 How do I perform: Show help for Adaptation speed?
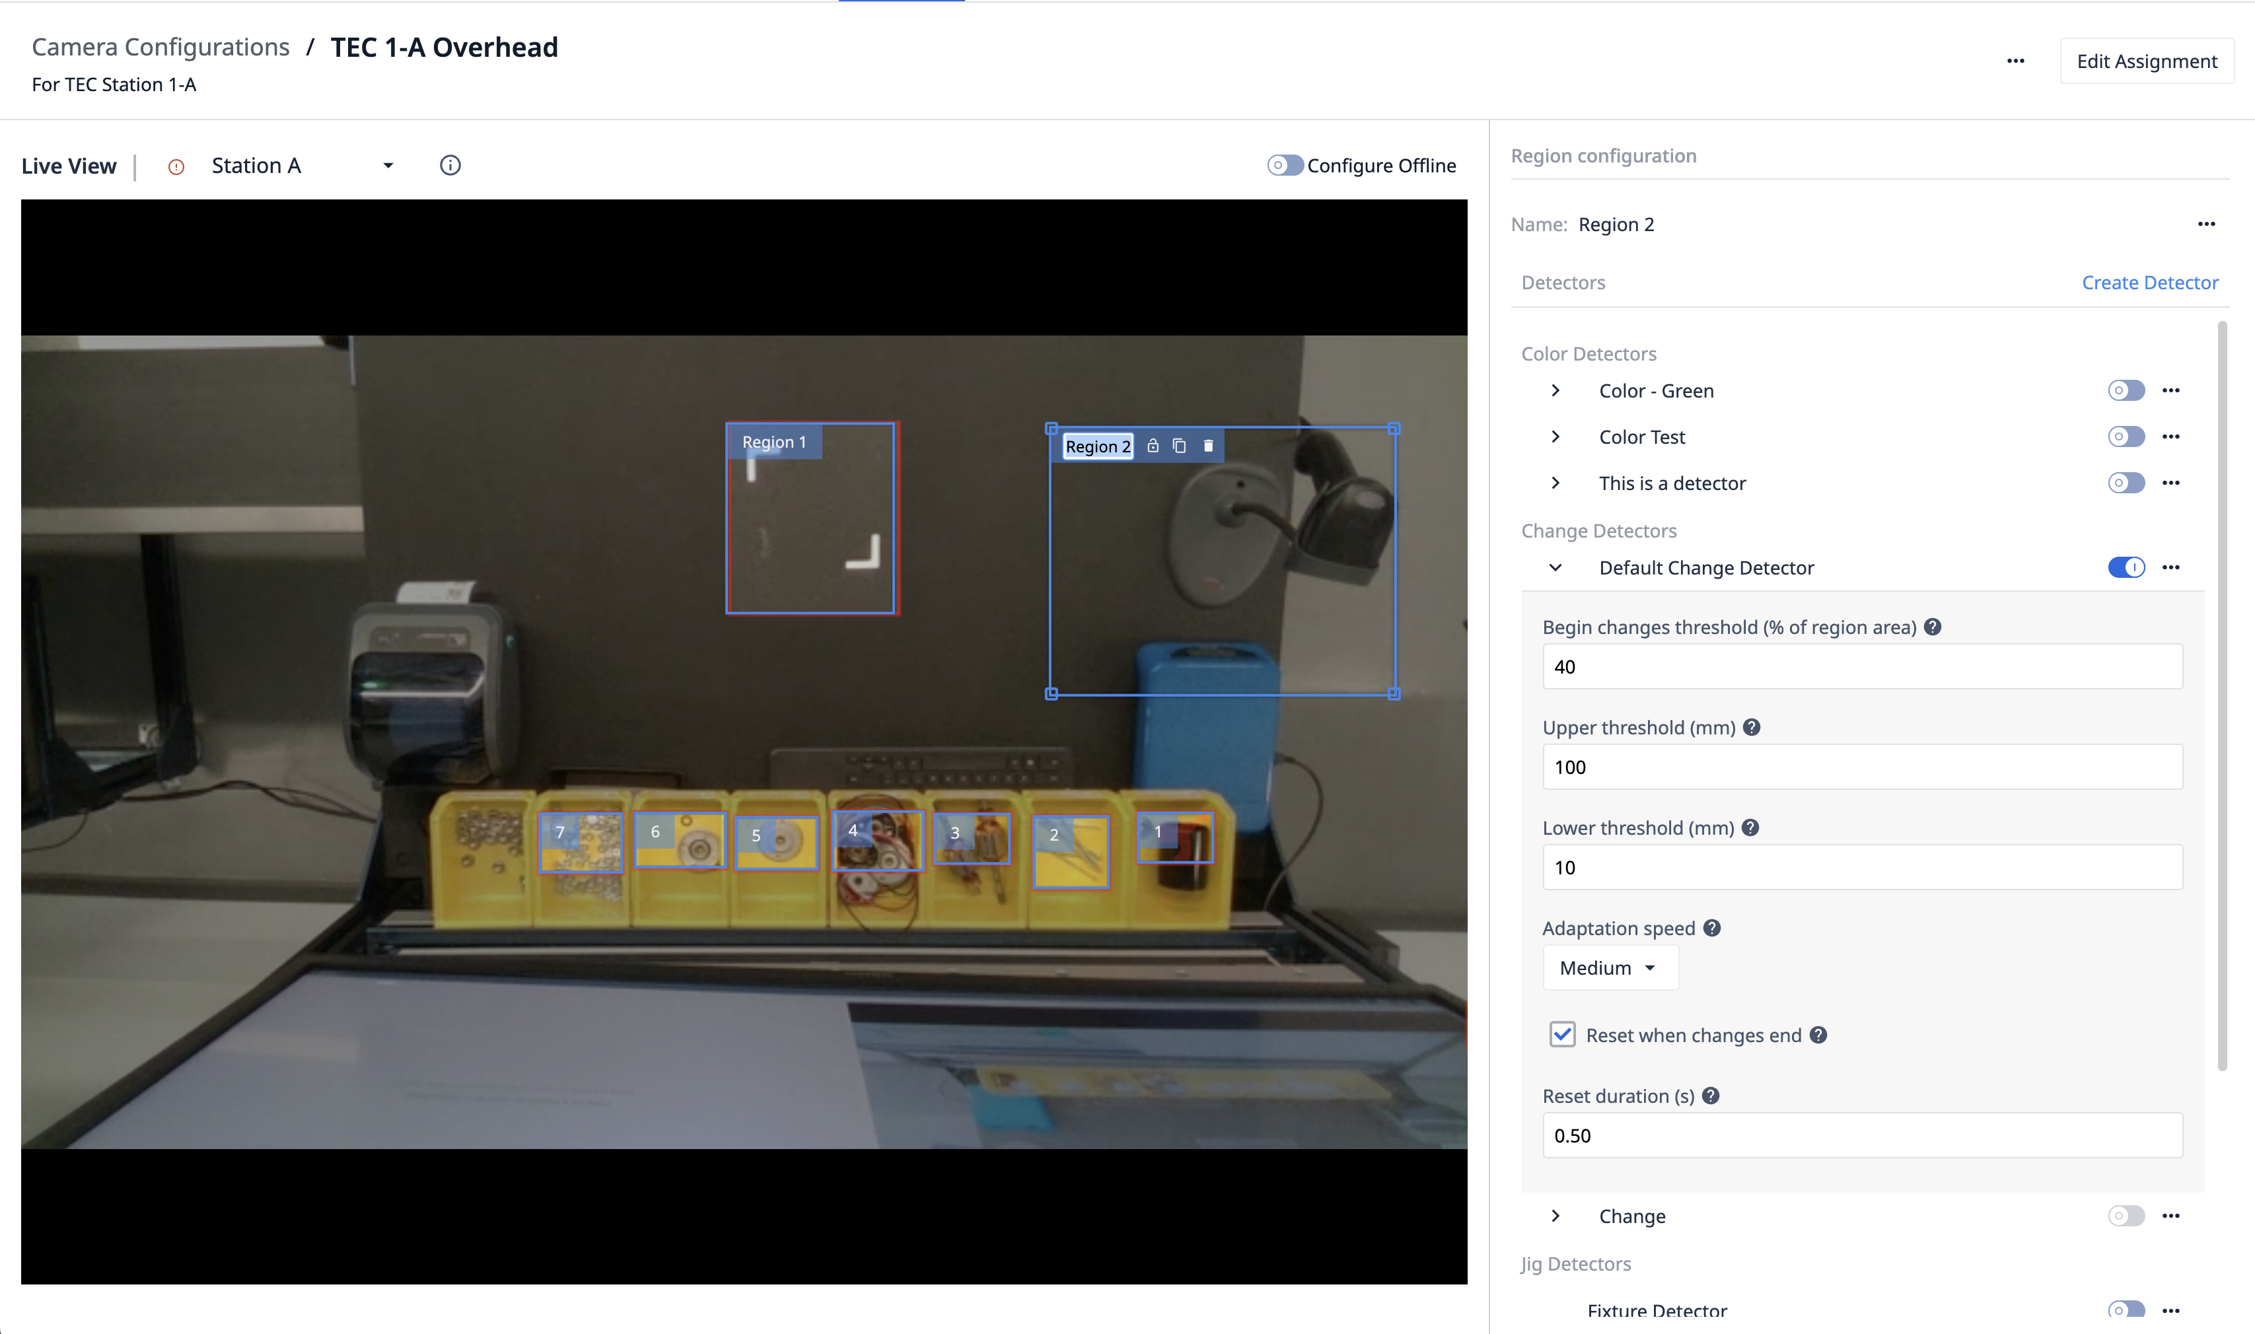(1712, 928)
